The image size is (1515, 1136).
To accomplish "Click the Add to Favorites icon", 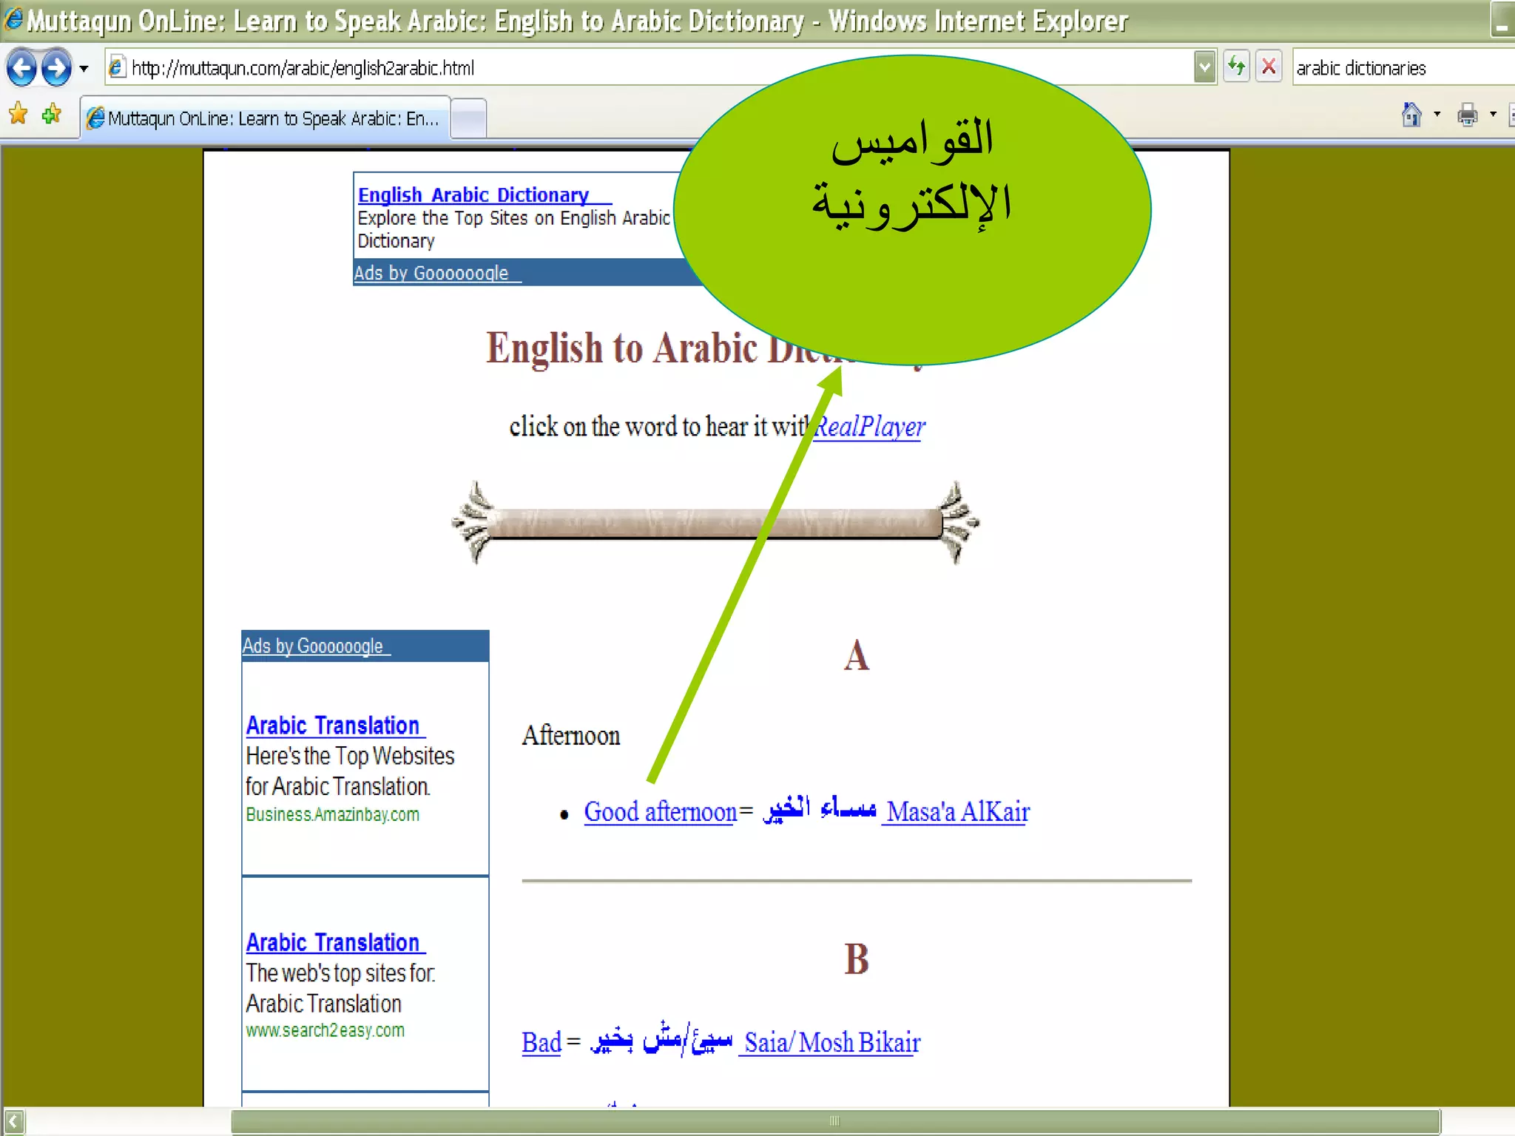I will (52, 115).
